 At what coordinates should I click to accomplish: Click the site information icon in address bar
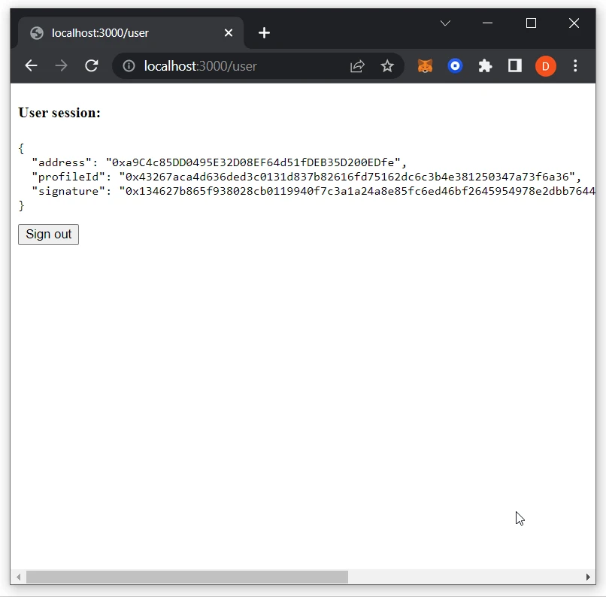[x=128, y=66]
